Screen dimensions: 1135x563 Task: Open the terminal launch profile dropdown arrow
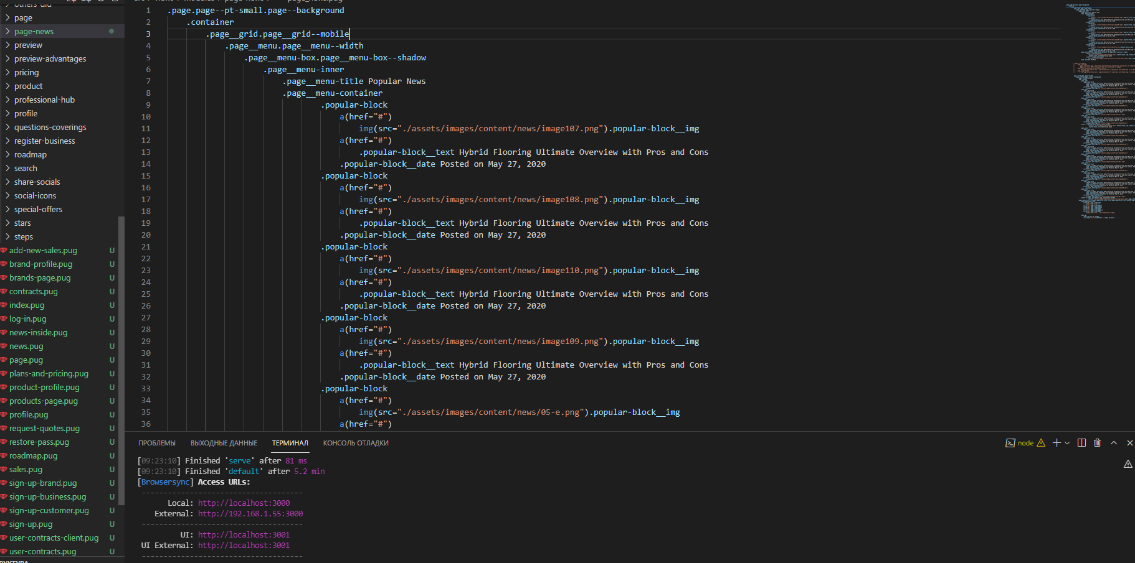pyautogui.click(x=1067, y=443)
